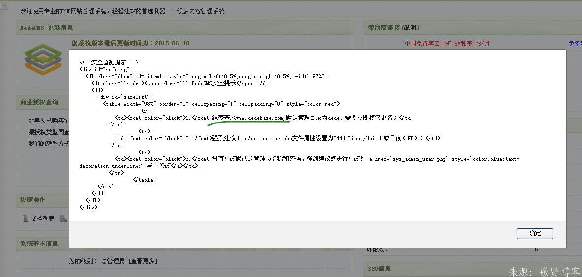Click the 您系统版本最后更新时间为：2015-06-18 text

pos(131,43)
